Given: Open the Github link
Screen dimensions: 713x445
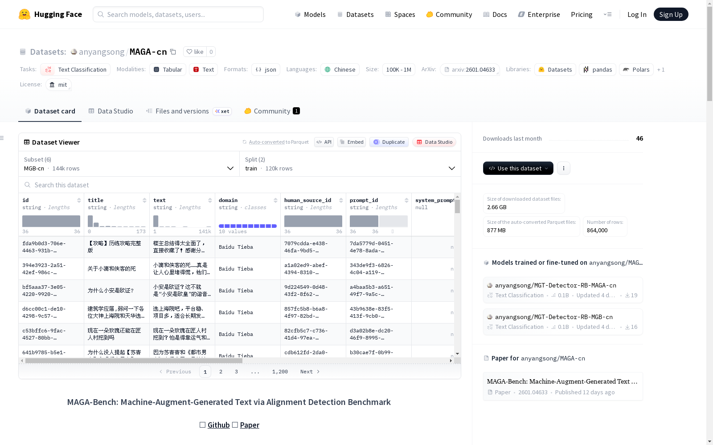Looking at the screenshot, I should [218, 425].
